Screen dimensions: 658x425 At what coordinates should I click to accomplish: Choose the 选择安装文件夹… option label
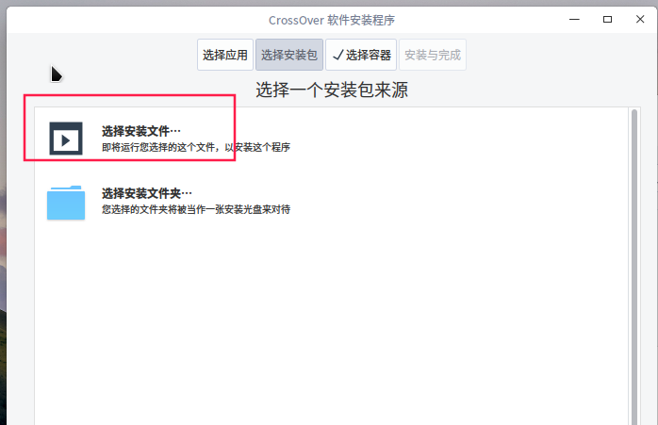click(147, 193)
